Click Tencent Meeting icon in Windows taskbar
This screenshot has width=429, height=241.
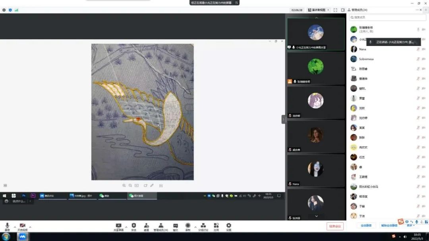click(x=22, y=237)
